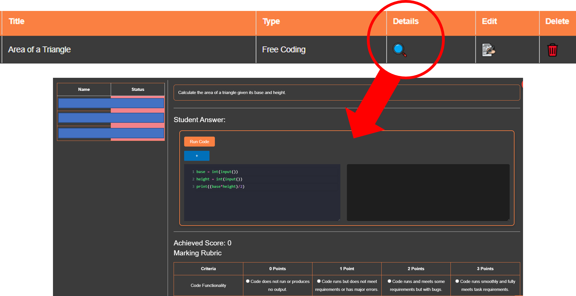This screenshot has width=576, height=296.
Task: Click the Name column header
Action: 84,89
